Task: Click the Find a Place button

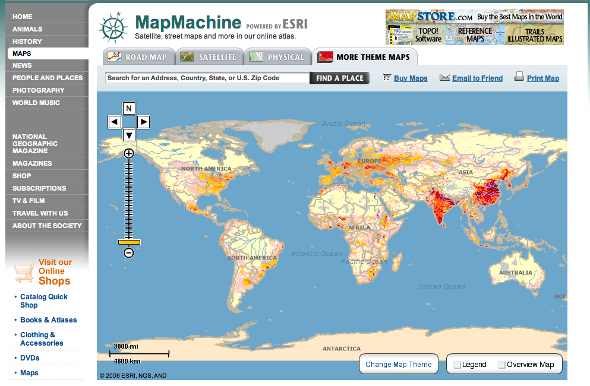Action: tap(340, 78)
